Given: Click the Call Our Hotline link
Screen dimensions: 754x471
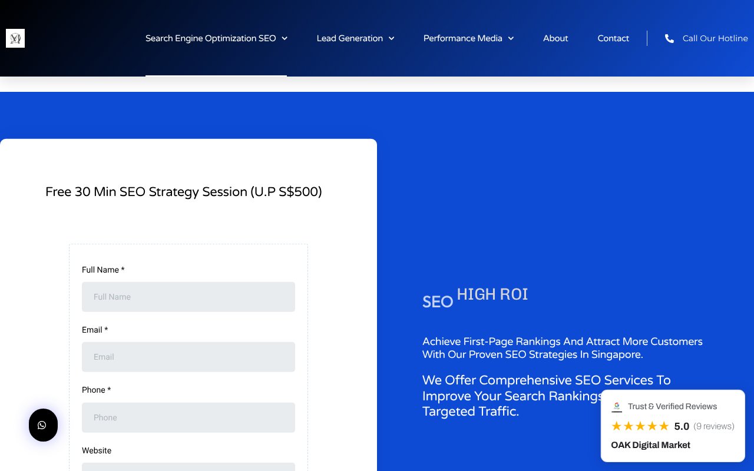Looking at the screenshot, I should point(715,38).
